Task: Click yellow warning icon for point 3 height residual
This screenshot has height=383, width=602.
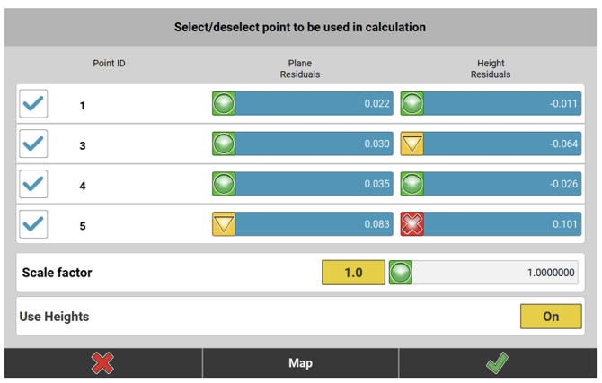Action: (412, 144)
